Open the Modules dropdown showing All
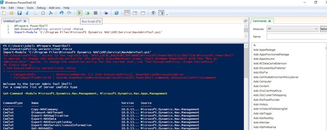Image resolution: width=327 pixels, height=130 pixels. [x=293, y=29]
